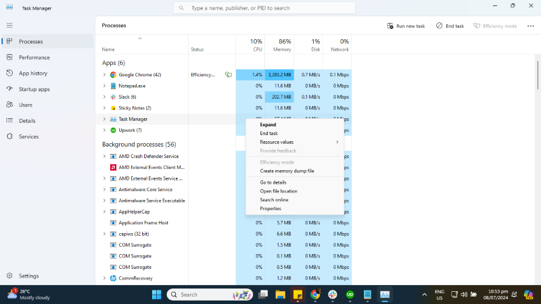Sort by the Memory column header
Image resolution: width=541 pixels, height=304 pixels.
point(279,45)
